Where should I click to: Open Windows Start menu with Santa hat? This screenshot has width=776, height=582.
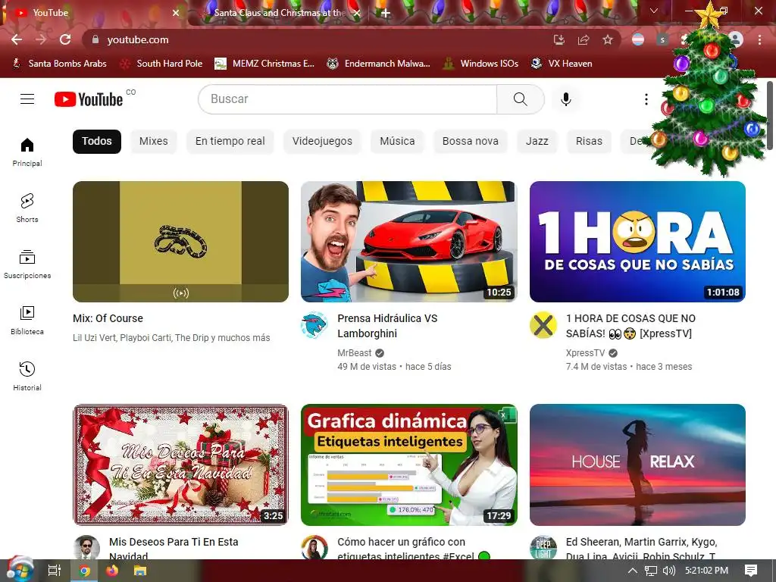click(x=19, y=570)
